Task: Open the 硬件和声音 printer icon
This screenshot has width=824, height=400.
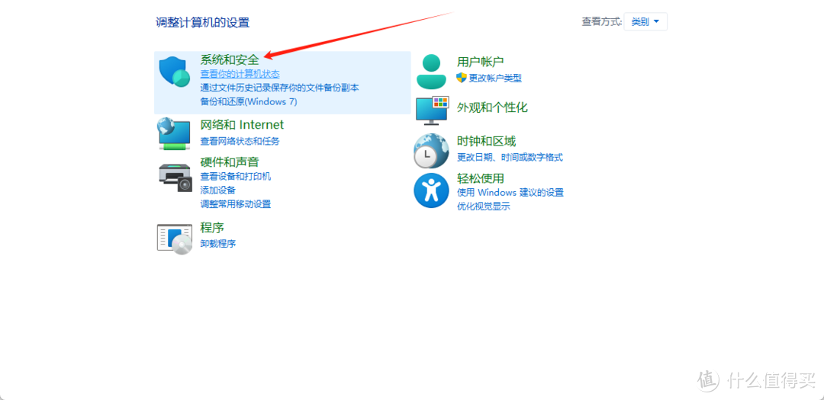Action: pyautogui.click(x=175, y=177)
